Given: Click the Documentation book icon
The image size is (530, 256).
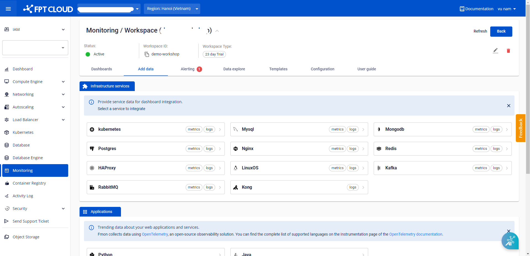Looking at the screenshot, I should (x=462, y=9).
